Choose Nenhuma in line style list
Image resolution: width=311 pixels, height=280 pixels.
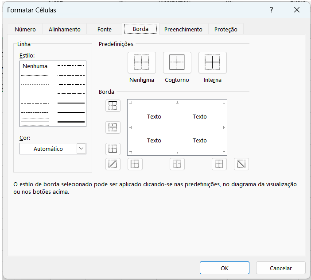coord(35,66)
